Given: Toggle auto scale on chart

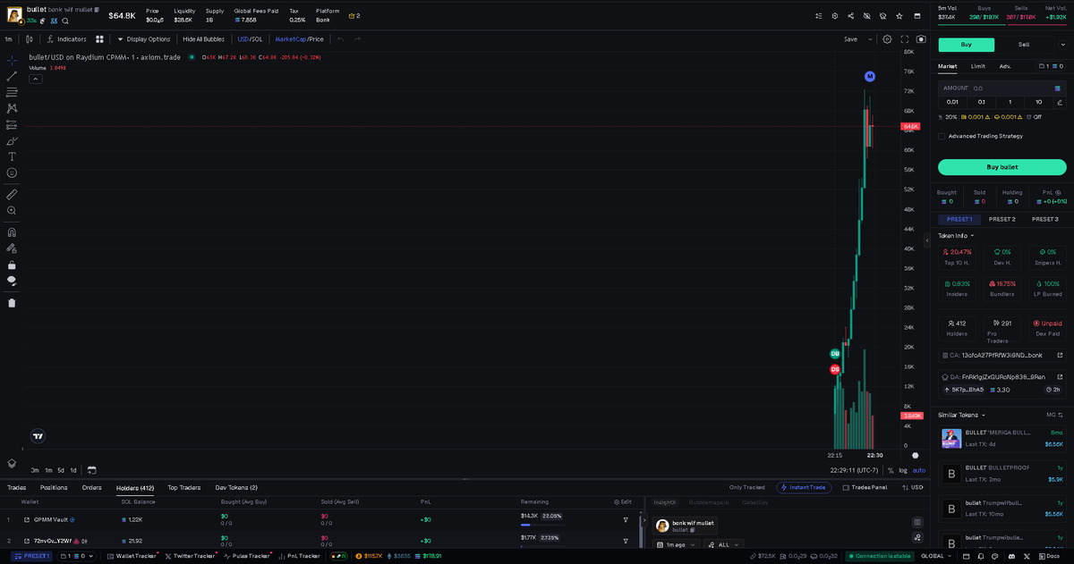Looking at the screenshot, I should [919, 470].
